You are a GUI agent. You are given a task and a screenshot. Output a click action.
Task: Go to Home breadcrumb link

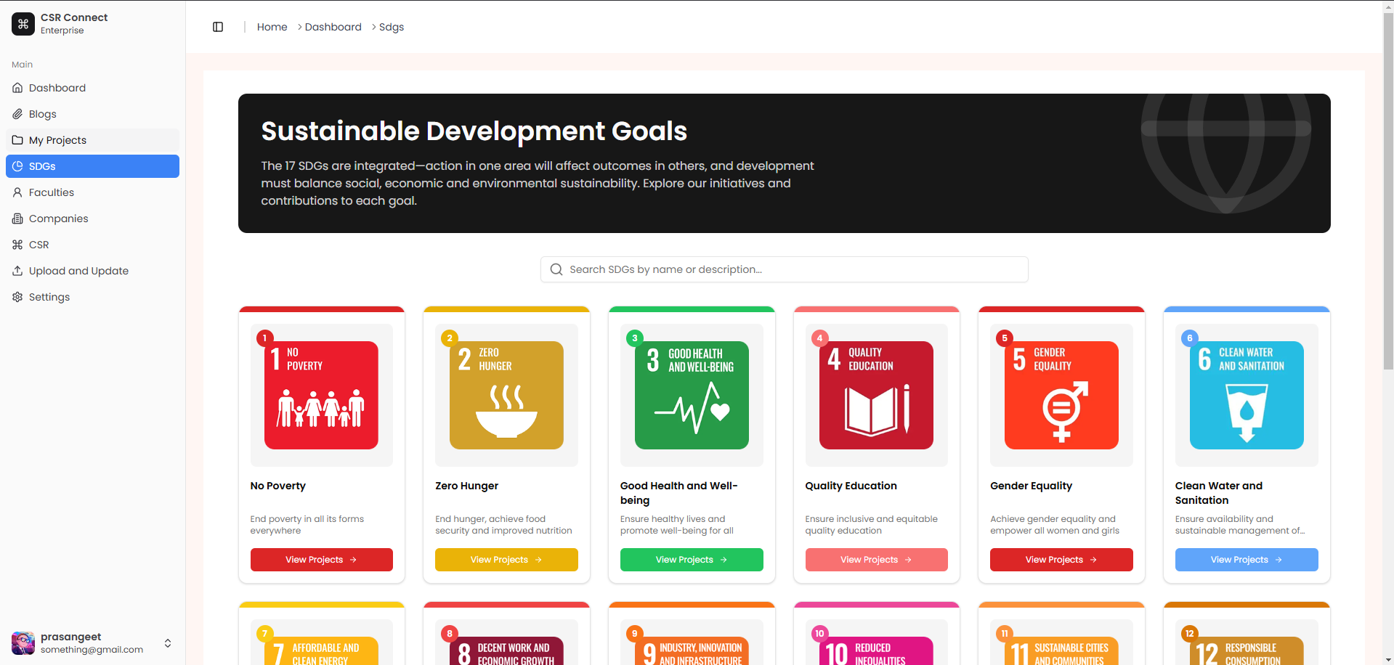[272, 27]
